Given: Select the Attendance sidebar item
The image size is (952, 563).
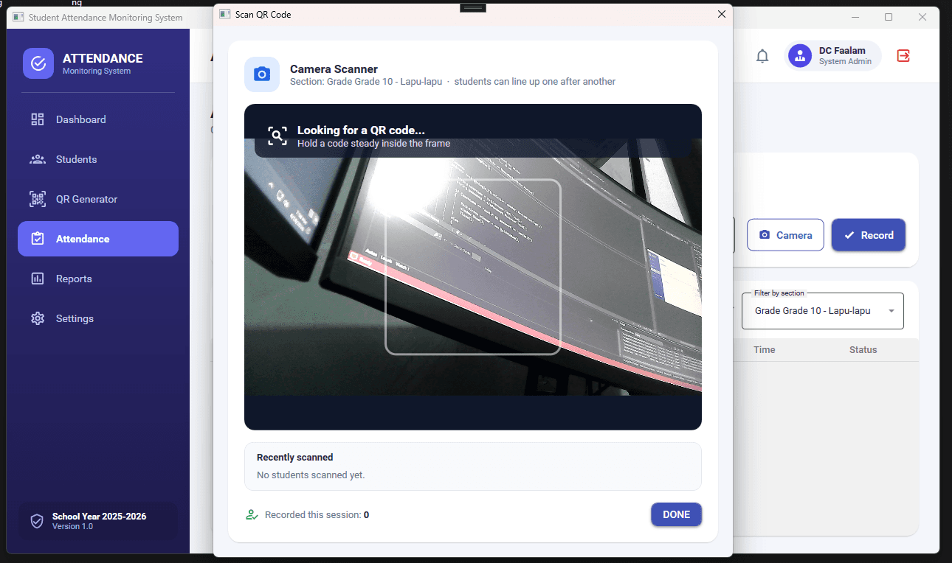Looking at the screenshot, I should click(x=98, y=239).
